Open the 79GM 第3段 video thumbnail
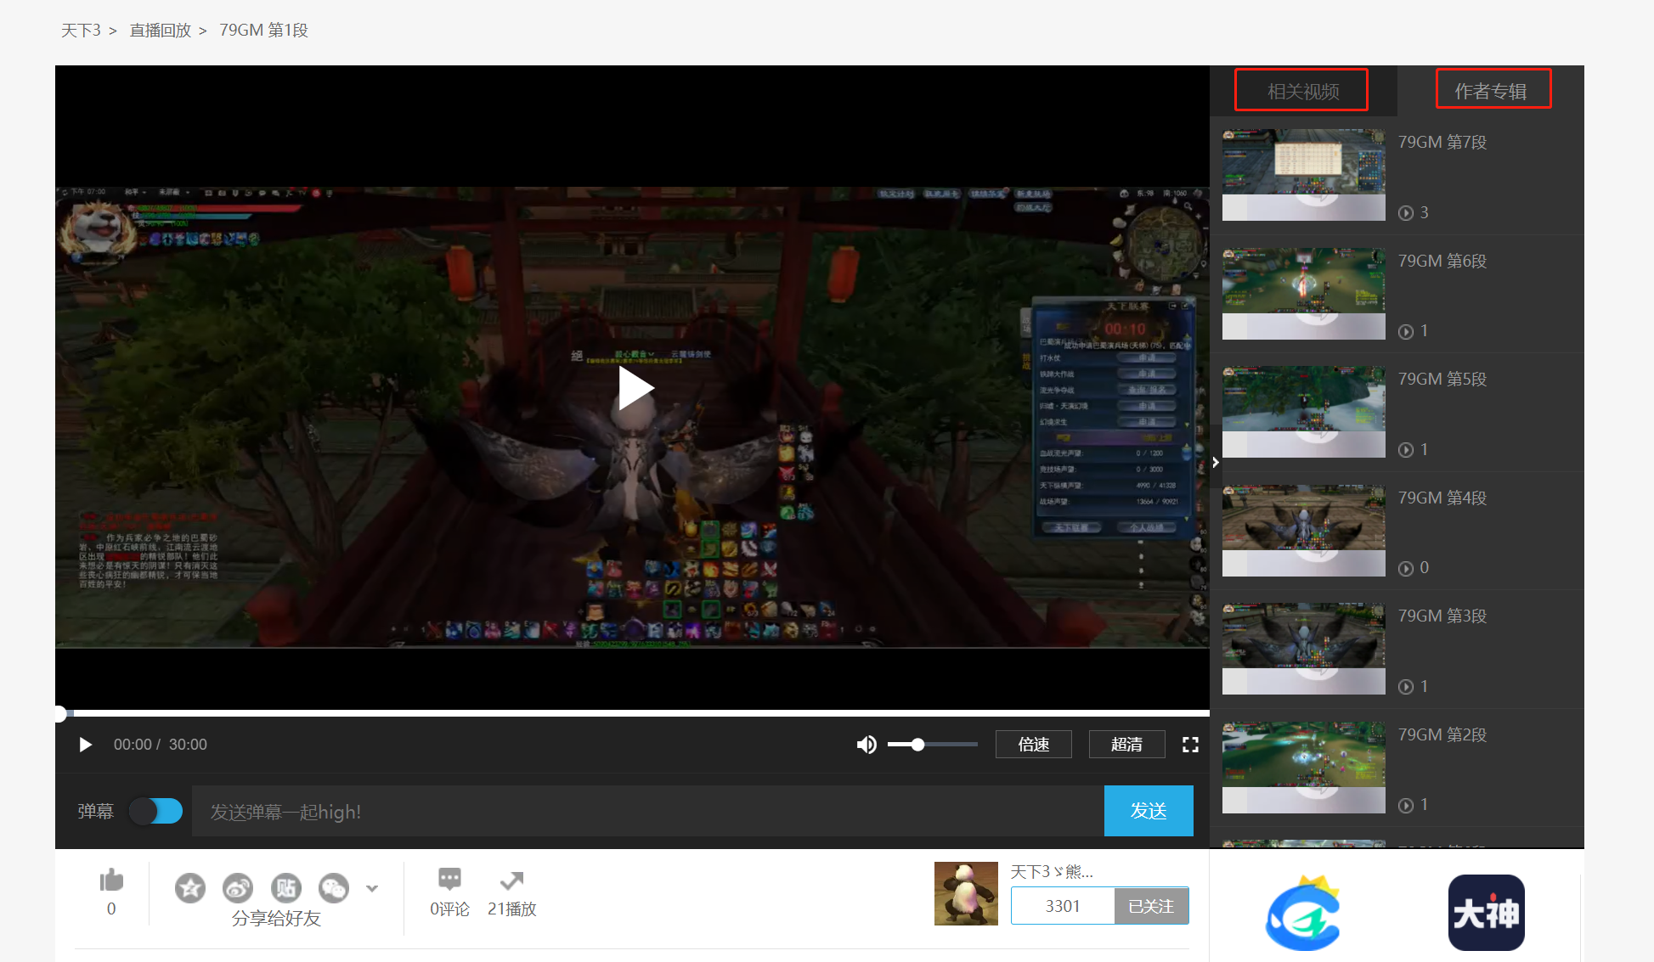The height and width of the screenshot is (962, 1654). (1303, 649)
